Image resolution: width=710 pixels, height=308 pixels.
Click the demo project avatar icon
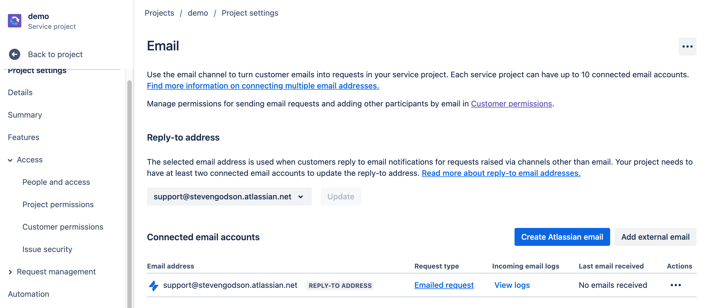[15, 21]
